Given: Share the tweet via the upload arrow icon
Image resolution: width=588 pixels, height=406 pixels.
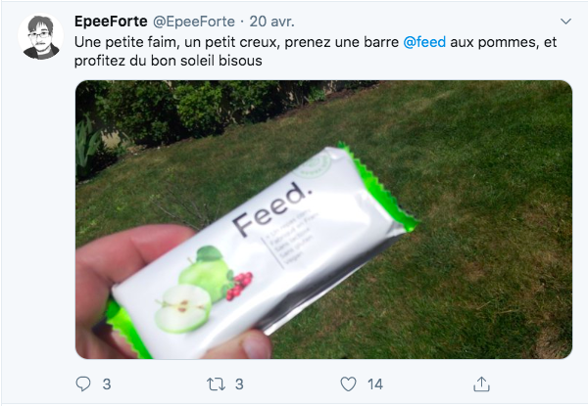Looking at the screenshot, I should coord(481,383).
